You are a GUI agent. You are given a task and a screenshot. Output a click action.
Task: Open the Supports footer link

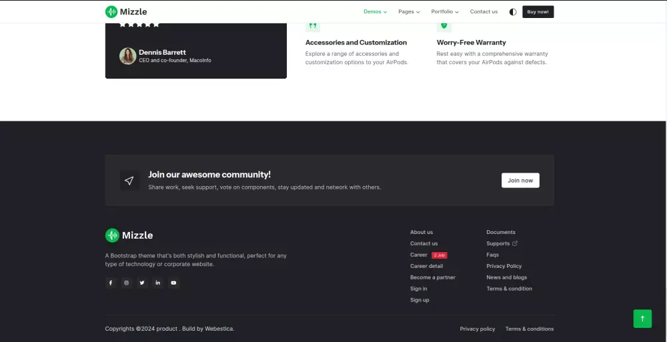[x=498, y=244]
